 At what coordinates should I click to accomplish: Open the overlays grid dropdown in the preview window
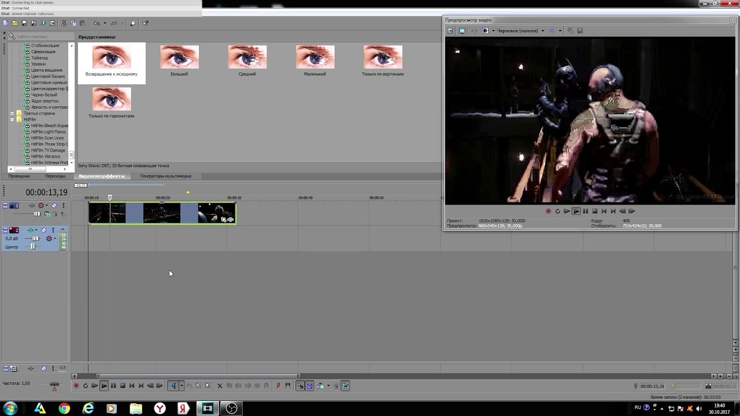(x=560, y=31)
